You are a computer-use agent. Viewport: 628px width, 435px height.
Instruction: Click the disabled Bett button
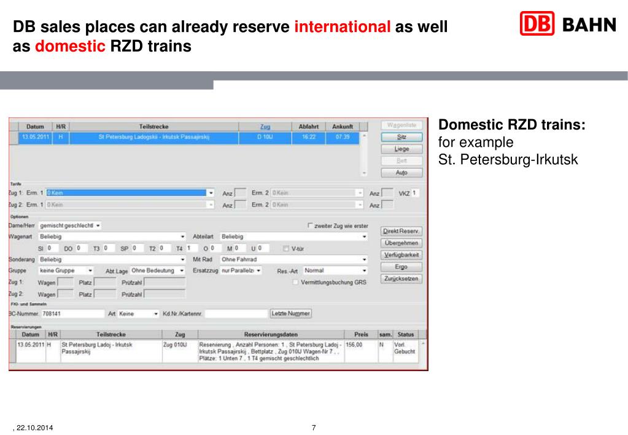pyautogui.click(x=401, y=161)
